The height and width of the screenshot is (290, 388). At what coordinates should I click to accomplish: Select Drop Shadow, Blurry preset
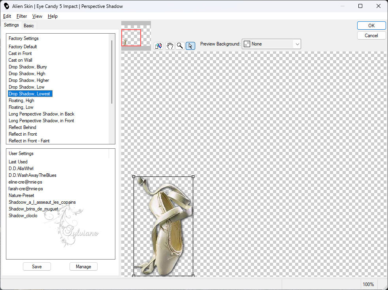pyautogui.click(x=28, y=67)
